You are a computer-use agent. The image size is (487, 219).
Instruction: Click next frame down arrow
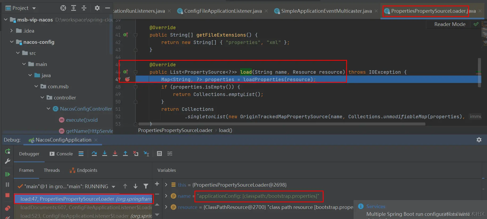coord(135,186)
